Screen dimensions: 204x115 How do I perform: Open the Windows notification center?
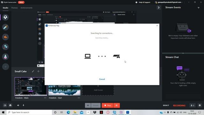point(200,112)
